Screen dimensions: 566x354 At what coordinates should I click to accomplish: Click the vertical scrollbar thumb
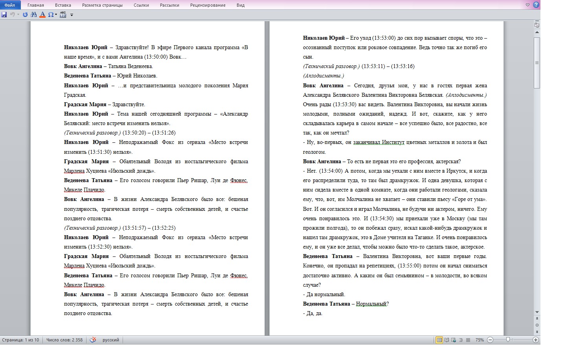[x=537, y=63]
